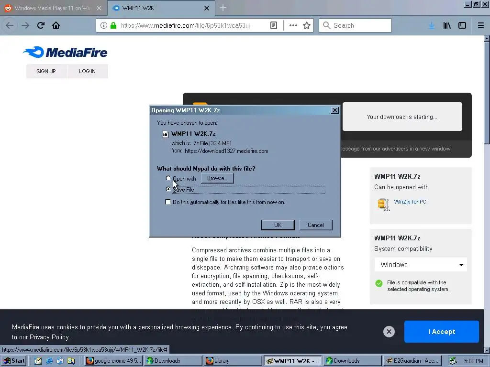Launch Internet Explorer from quick launch

pos(49,361)
